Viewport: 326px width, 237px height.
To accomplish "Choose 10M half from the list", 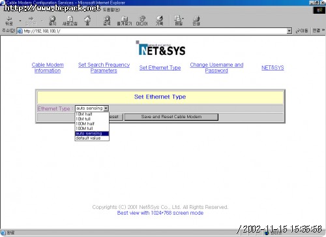I will coord(92,114).
